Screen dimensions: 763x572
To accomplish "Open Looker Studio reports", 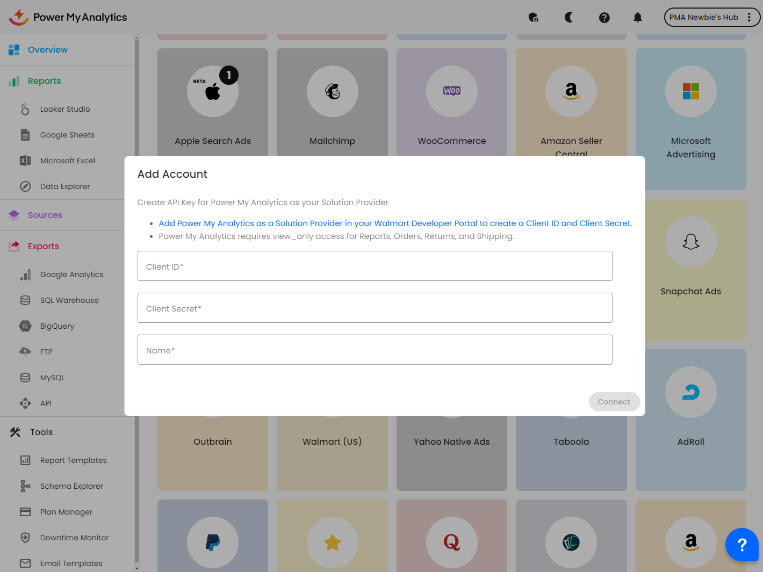I will pyautogui.click(x=65, y=109).
